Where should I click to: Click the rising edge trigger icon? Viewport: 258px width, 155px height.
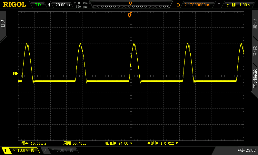click(228, 5)
